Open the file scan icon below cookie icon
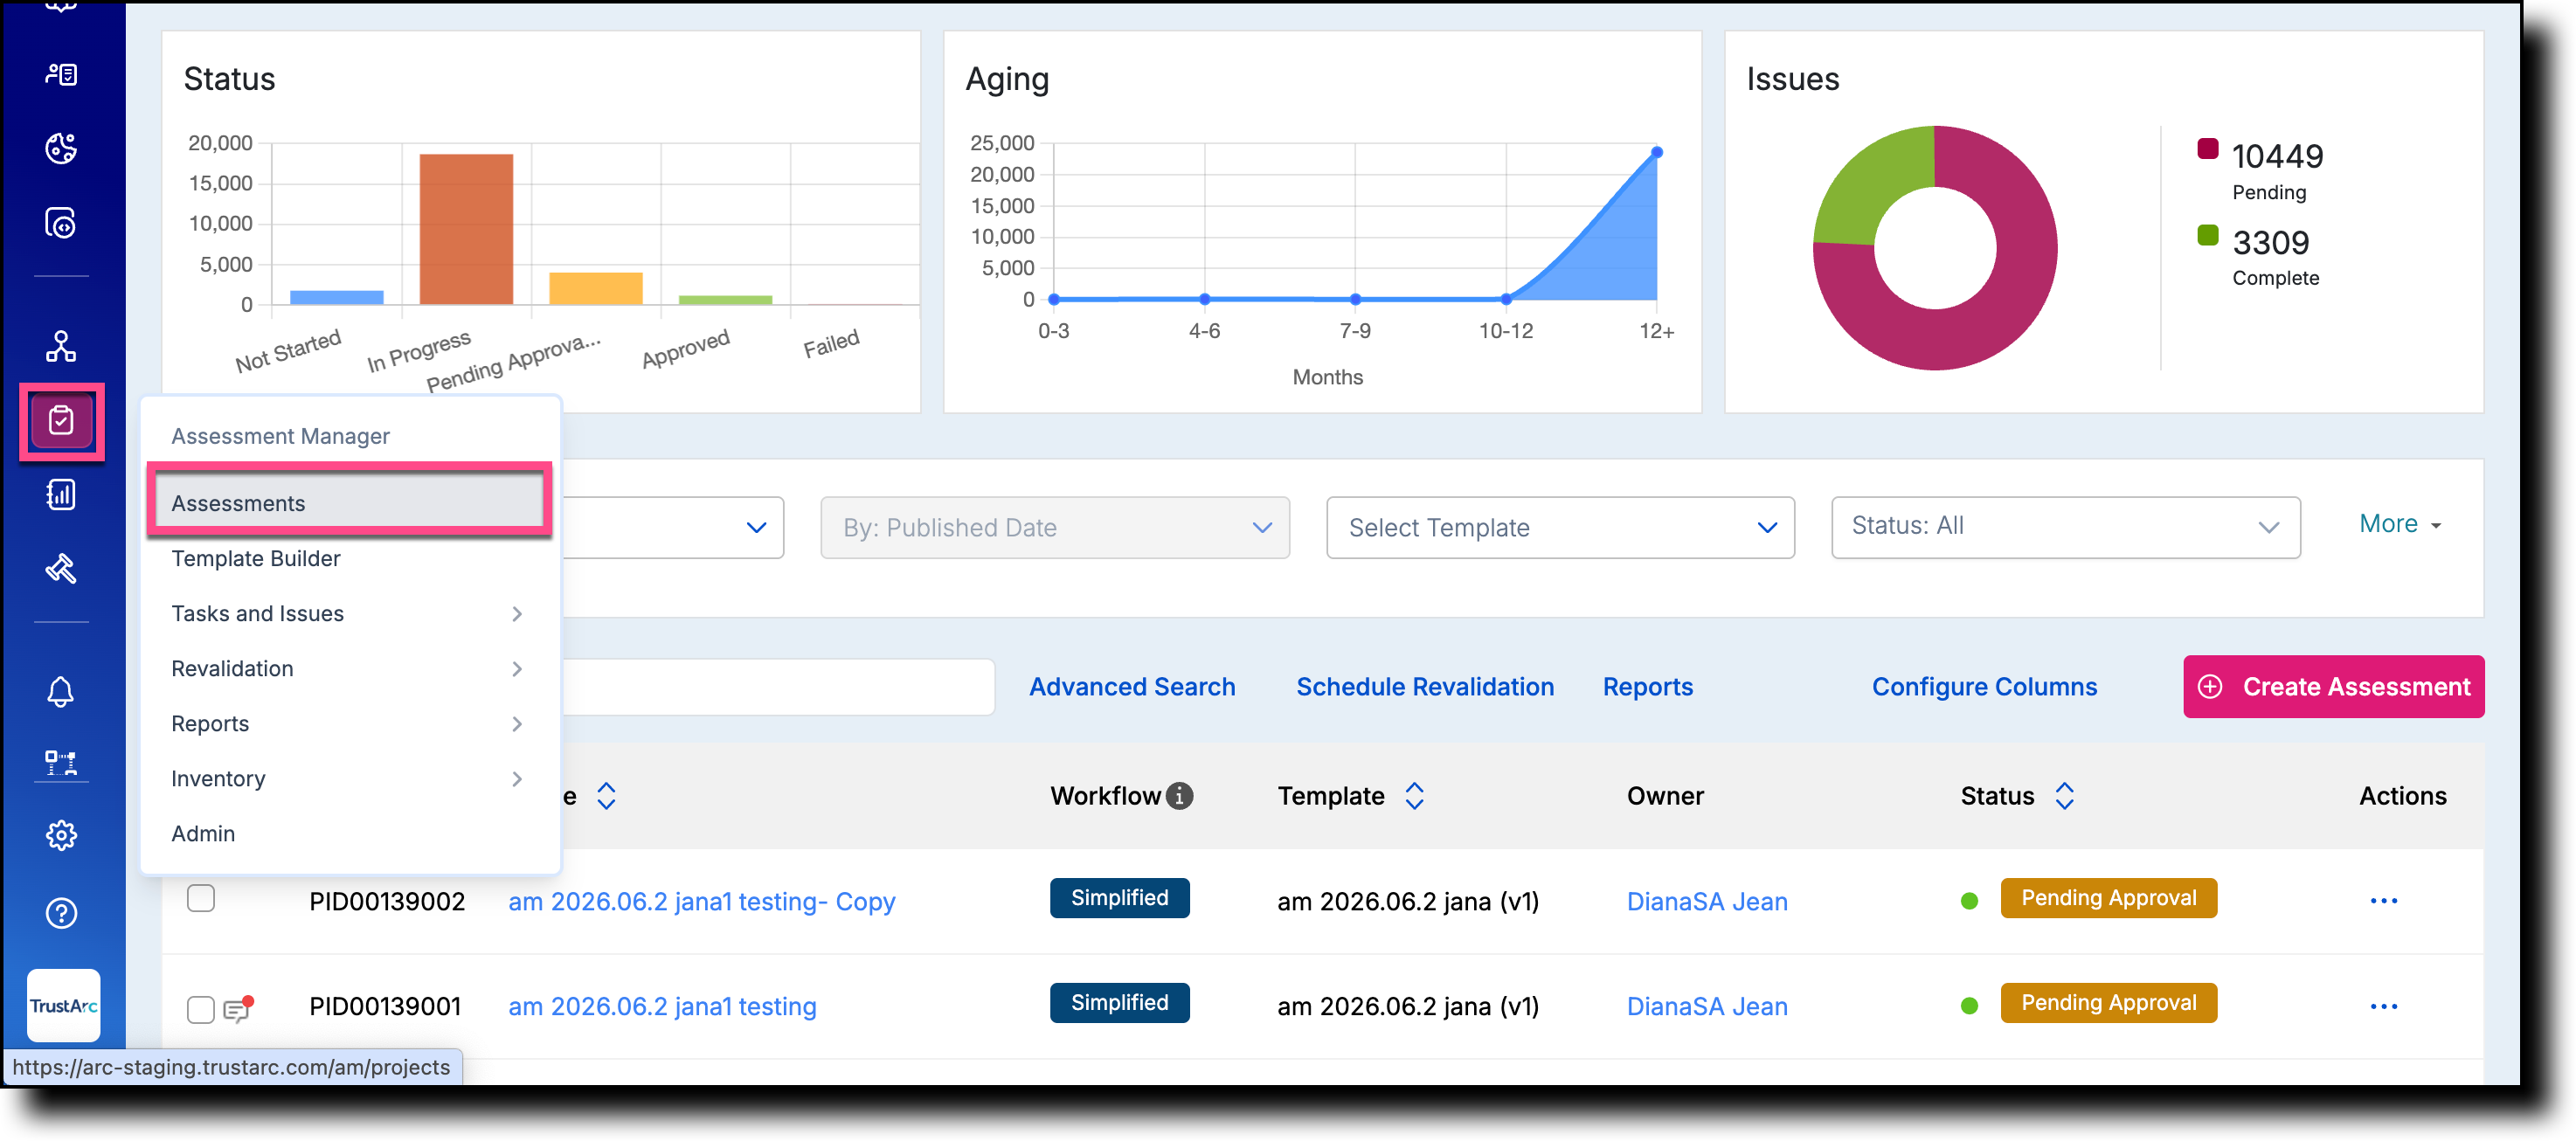The width and height of the screenshot is (2576, 1141). click(x=61, y=223)
